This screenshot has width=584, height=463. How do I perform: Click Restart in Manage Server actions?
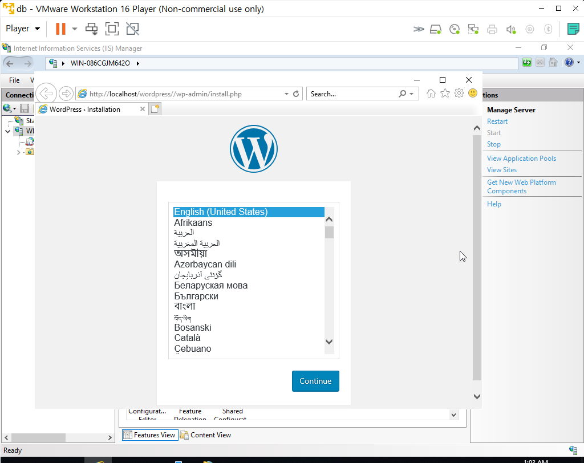point(497,121)
